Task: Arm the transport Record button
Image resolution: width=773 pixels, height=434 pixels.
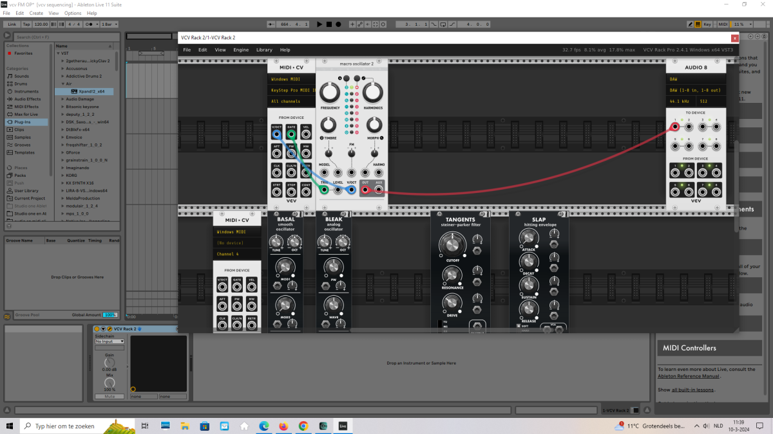Action: coord(338,24)
